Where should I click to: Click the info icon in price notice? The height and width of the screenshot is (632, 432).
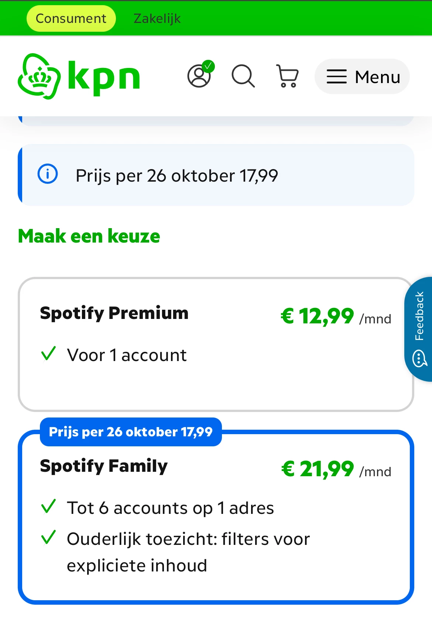[x=48, y=174]
